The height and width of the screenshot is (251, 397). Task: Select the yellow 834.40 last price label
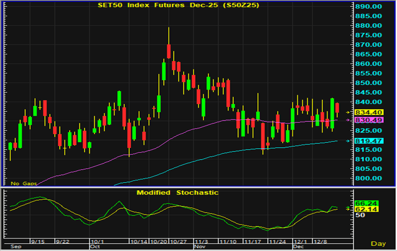click(369, 112)
